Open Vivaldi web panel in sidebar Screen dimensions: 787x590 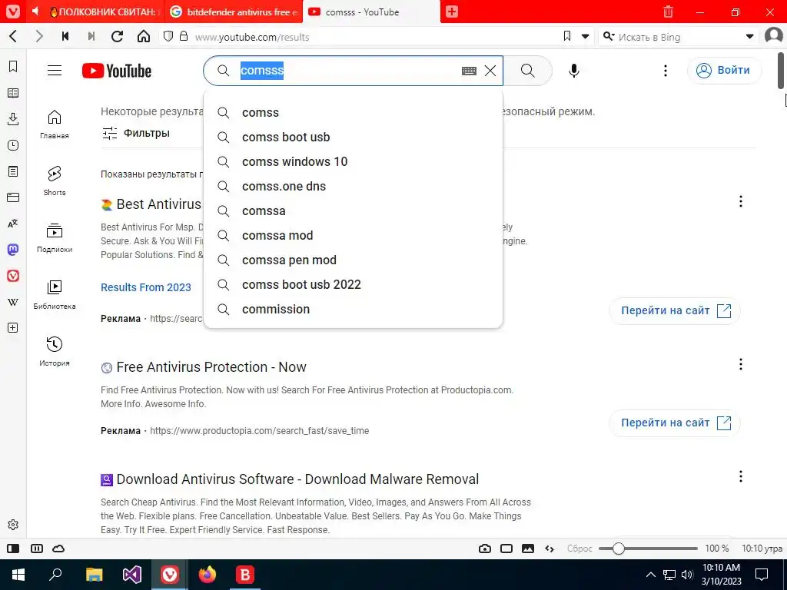click(13, 276)
